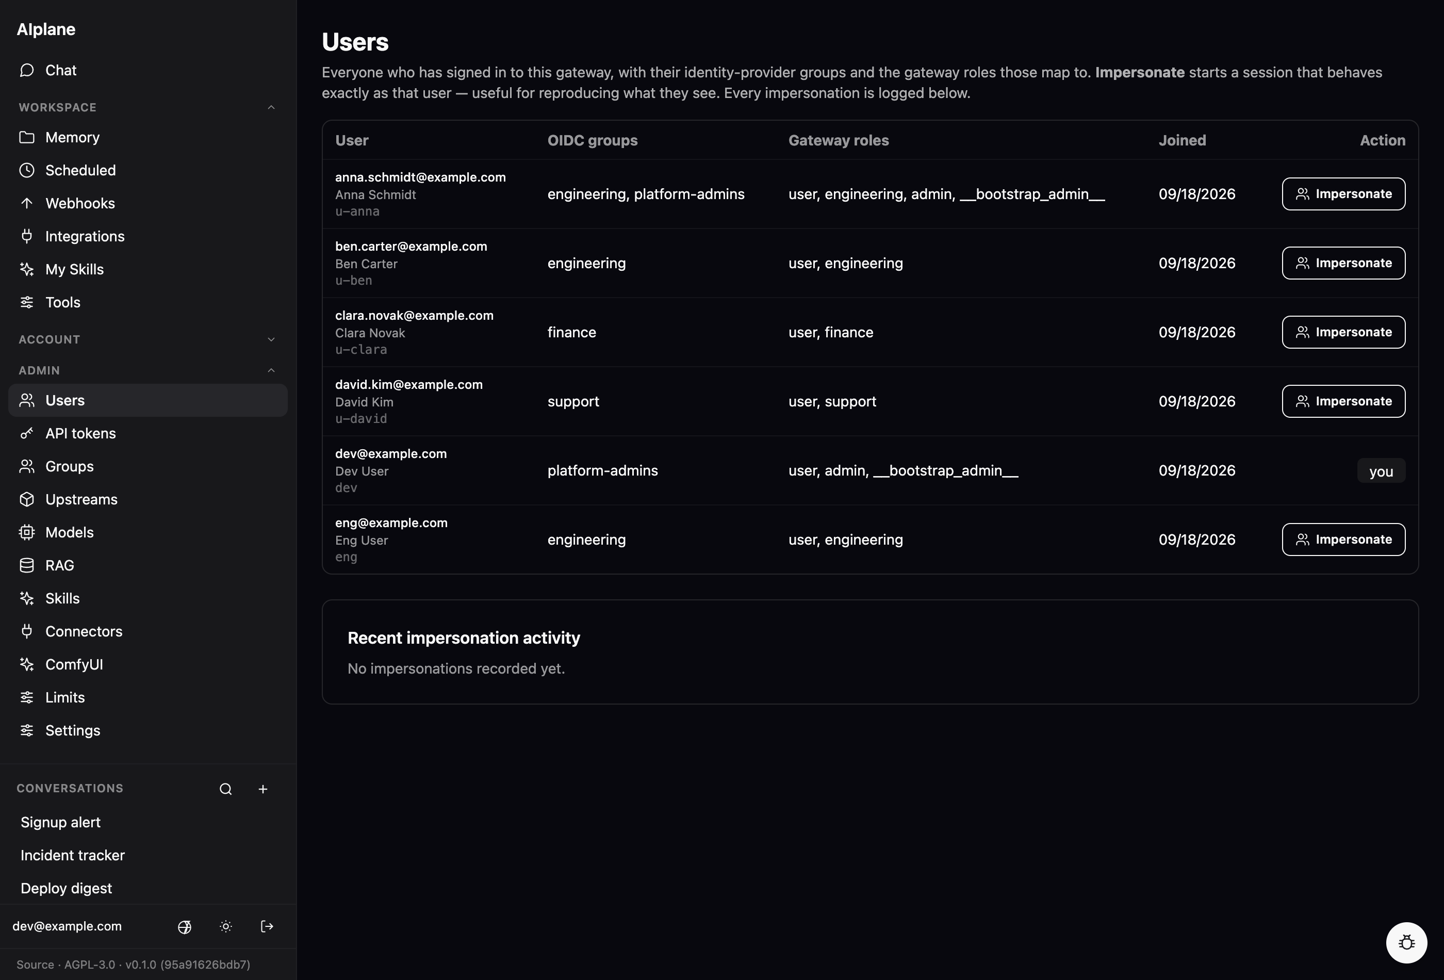The width and height of the screenshot is (1444, 980).
Task: Click the Integrations plug icon
Action: pyautogui.click(x=27, y=236)
